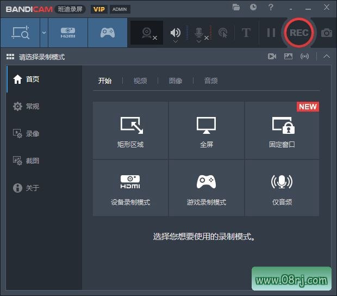The height and width of the screenshot is (296, 337).
Task: Switch to the 音频 tab
Action: tap(211, 81)
